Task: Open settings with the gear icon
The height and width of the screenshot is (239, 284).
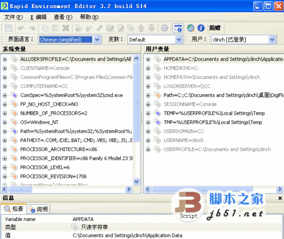Action: (164, 28)
